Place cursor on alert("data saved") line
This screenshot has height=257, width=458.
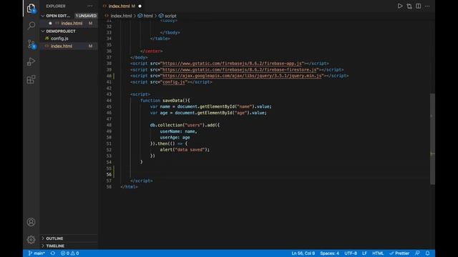tap(185, 150)
